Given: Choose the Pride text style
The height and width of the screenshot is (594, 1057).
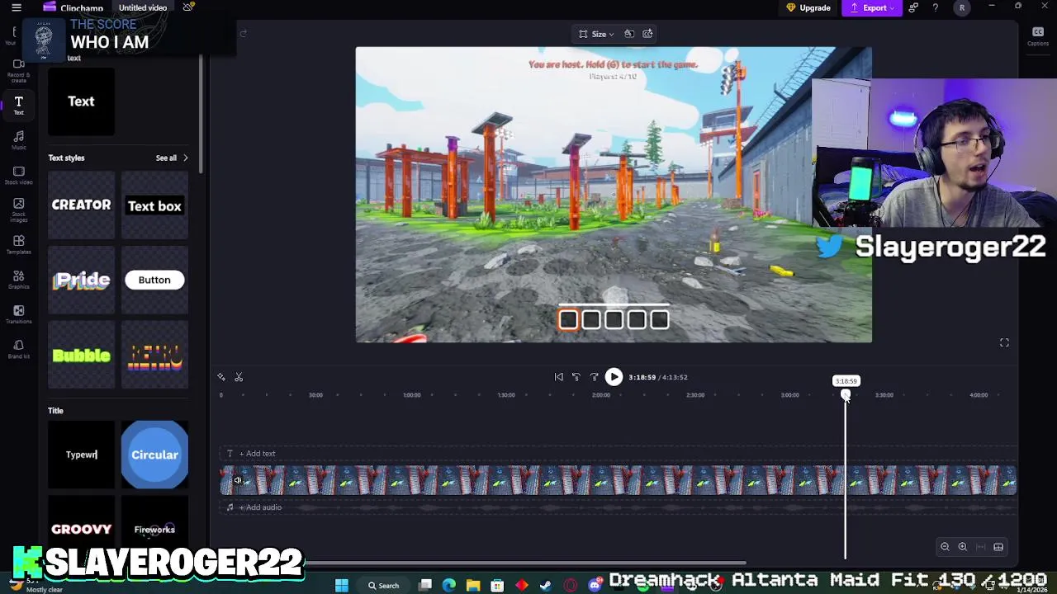Looking at the screenshot, I should 81,280.
